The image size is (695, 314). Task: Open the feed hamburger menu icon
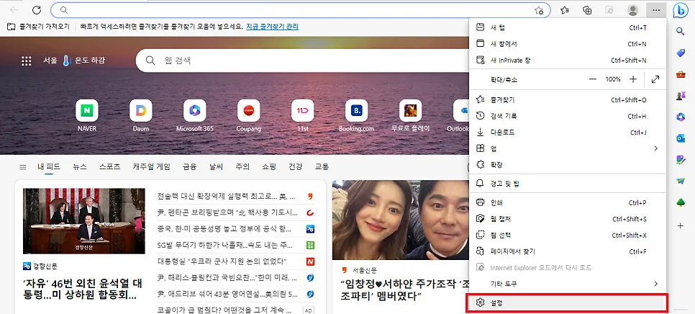pos(22,167)
